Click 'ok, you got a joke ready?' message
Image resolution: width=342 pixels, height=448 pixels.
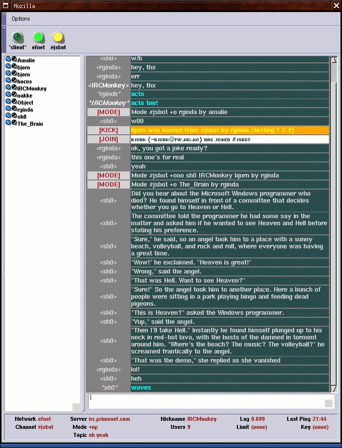tap(230, 148)
